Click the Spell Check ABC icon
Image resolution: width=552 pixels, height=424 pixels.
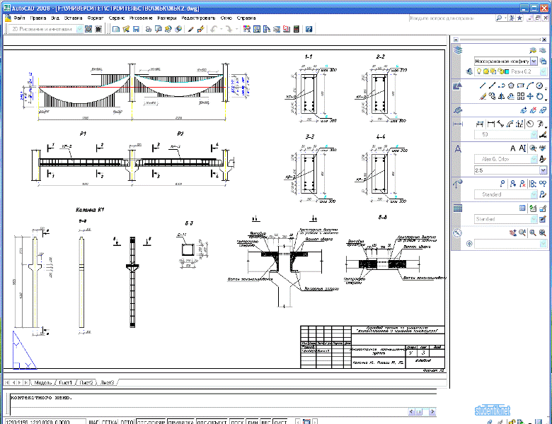coord(543,148)
